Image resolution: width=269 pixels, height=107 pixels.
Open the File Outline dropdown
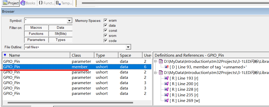128,47
